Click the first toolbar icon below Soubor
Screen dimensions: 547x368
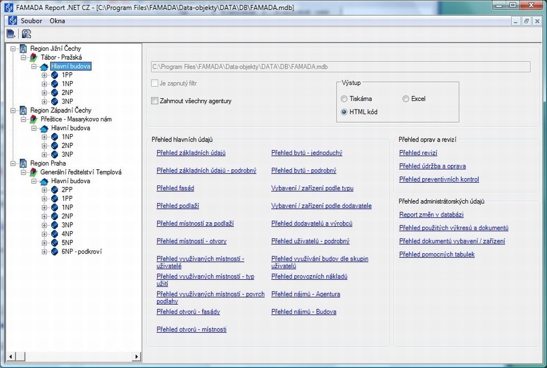11,34
